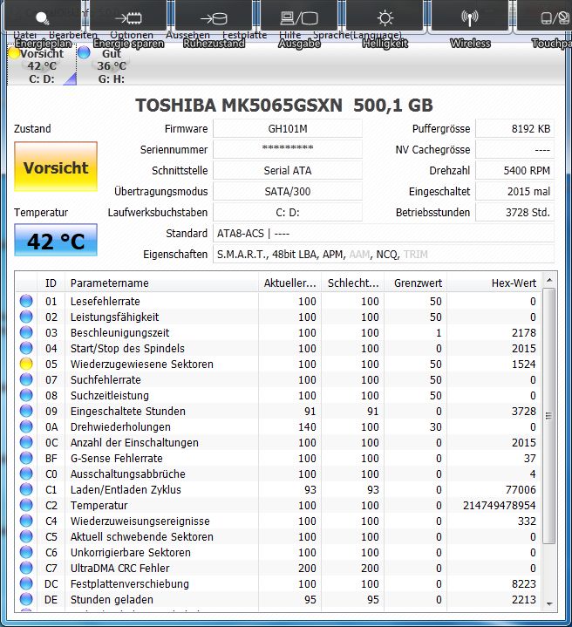Viewport: 572px width, 627px height.
Task: Click the blue status dot for Suchzeitleistung
Action: 26,396
